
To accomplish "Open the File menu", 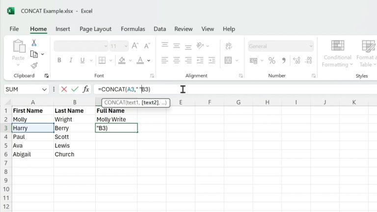I will (14, 29).
